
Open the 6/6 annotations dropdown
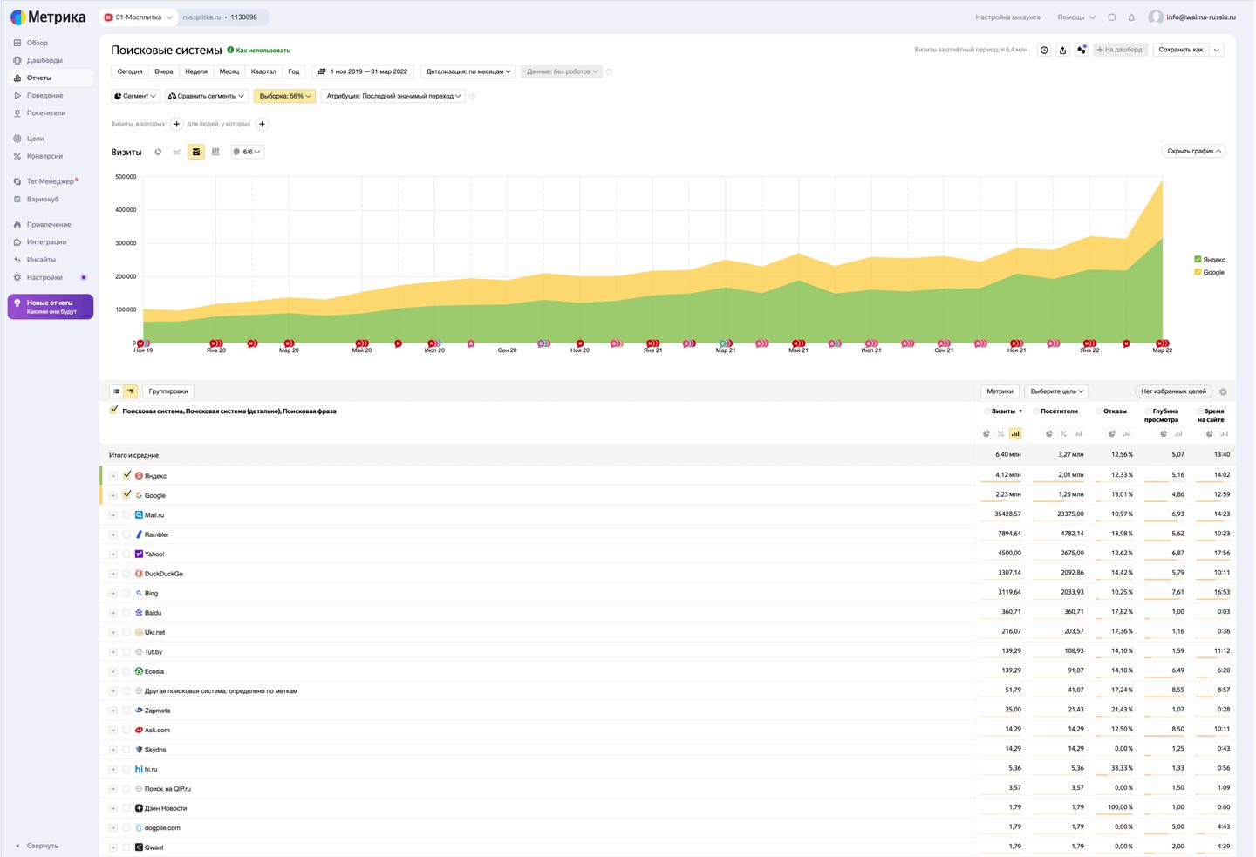248,152
